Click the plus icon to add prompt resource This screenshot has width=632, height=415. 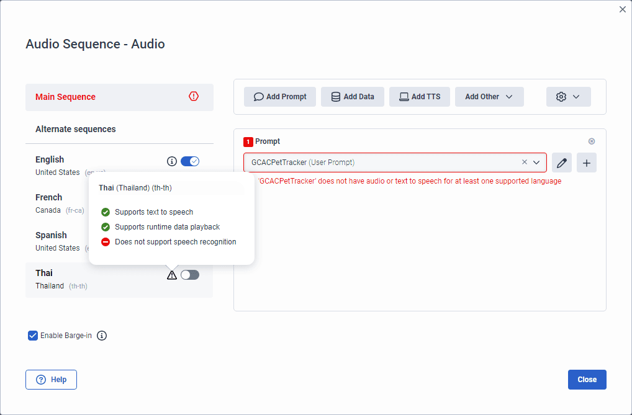(586, 162)
